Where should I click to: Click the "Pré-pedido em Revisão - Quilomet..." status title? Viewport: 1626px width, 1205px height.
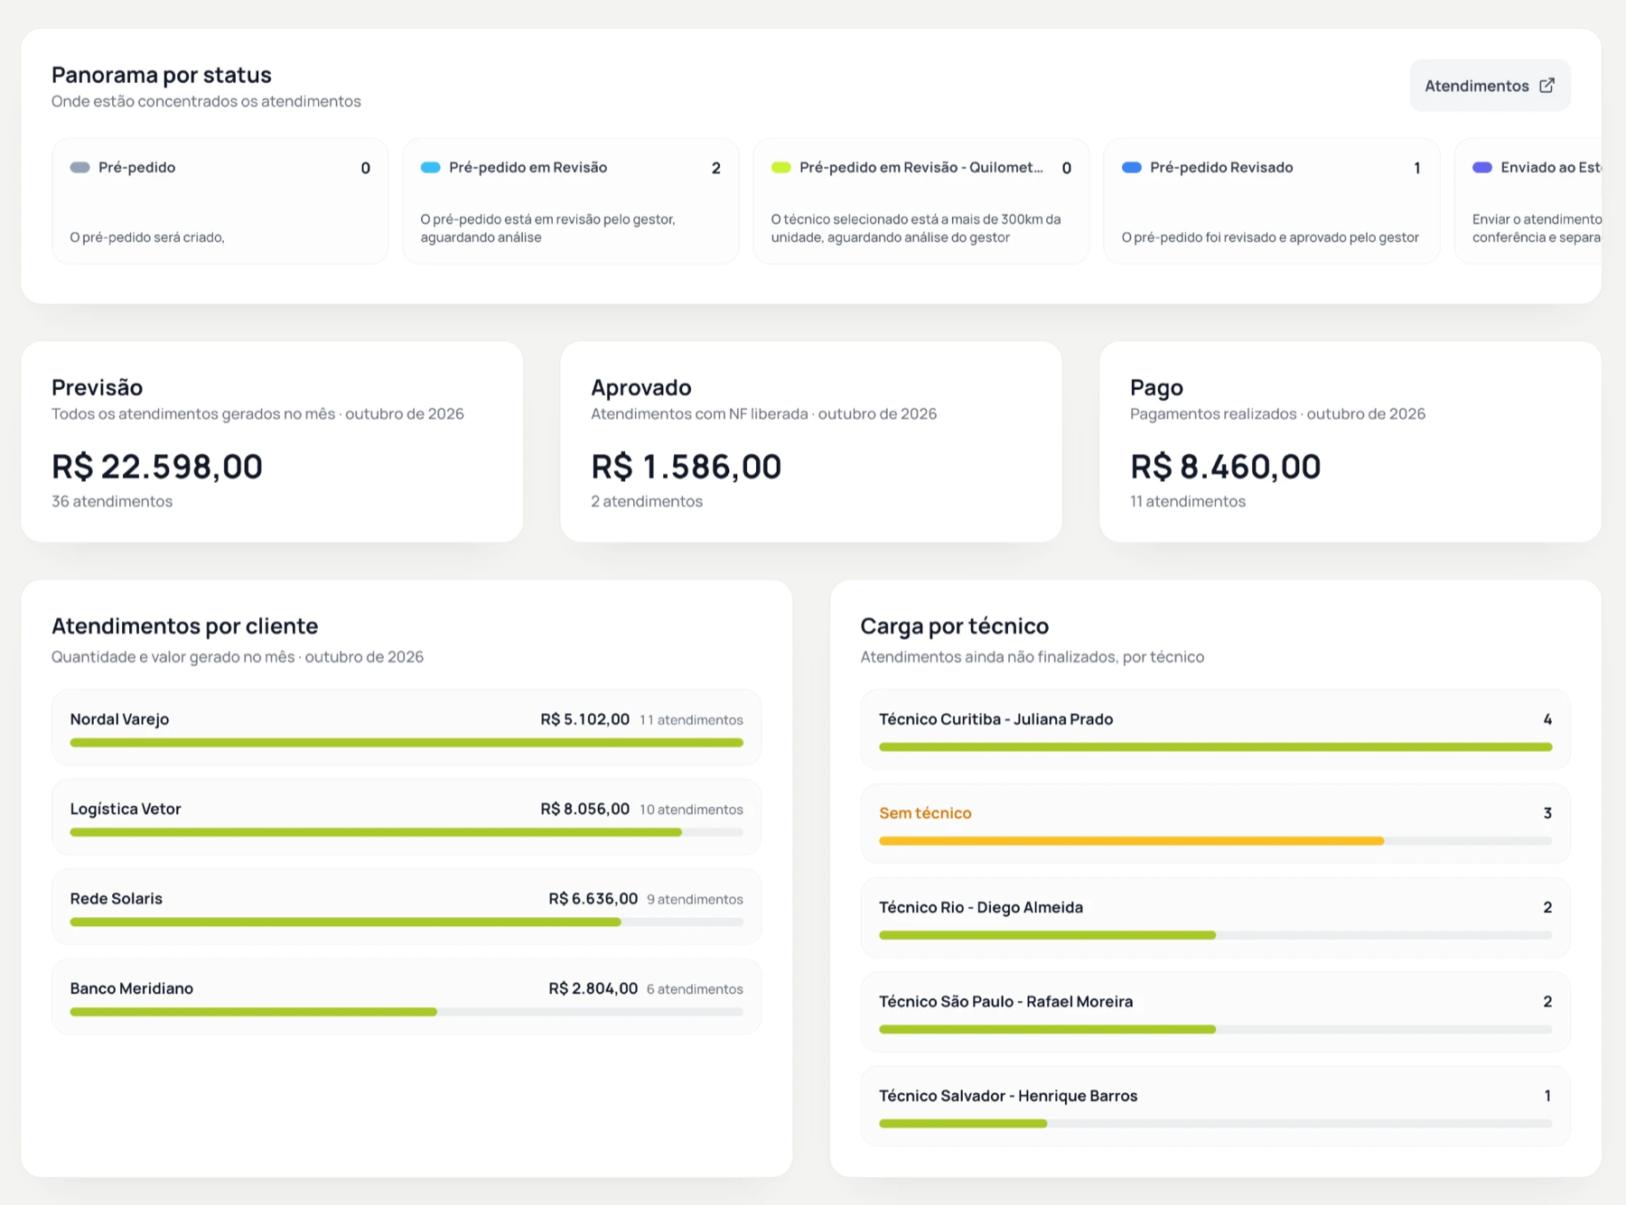point(920,167)
